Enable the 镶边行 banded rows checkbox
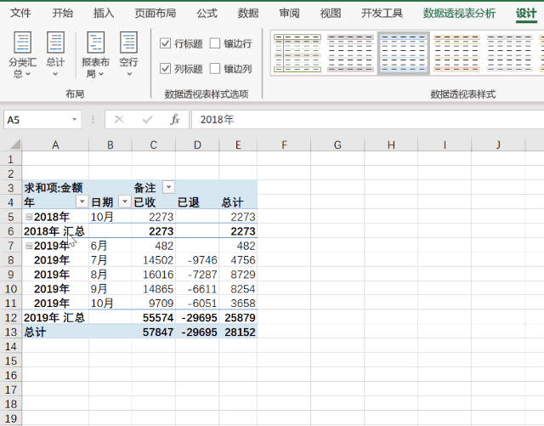This screenshot has width=544, height=426. click(x=215, y=43)
